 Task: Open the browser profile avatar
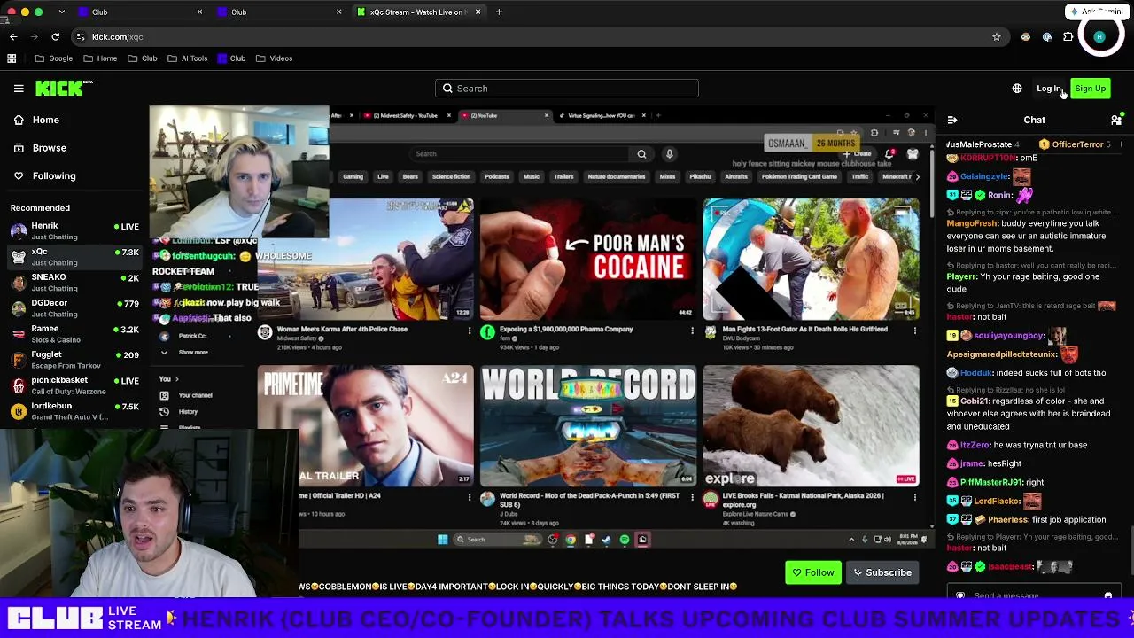[x=1099, y=36]
